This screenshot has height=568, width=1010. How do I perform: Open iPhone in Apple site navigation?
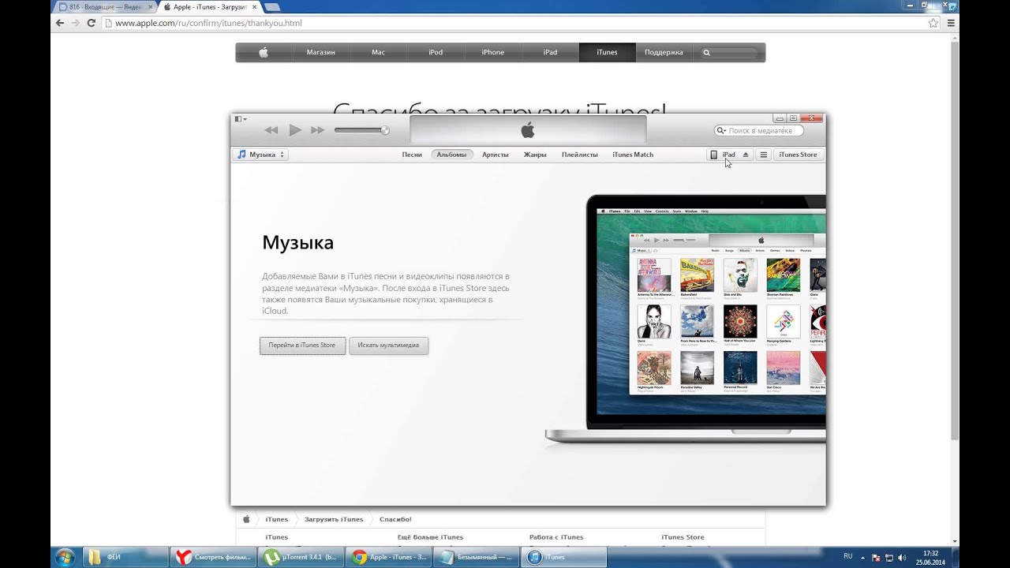493,52
